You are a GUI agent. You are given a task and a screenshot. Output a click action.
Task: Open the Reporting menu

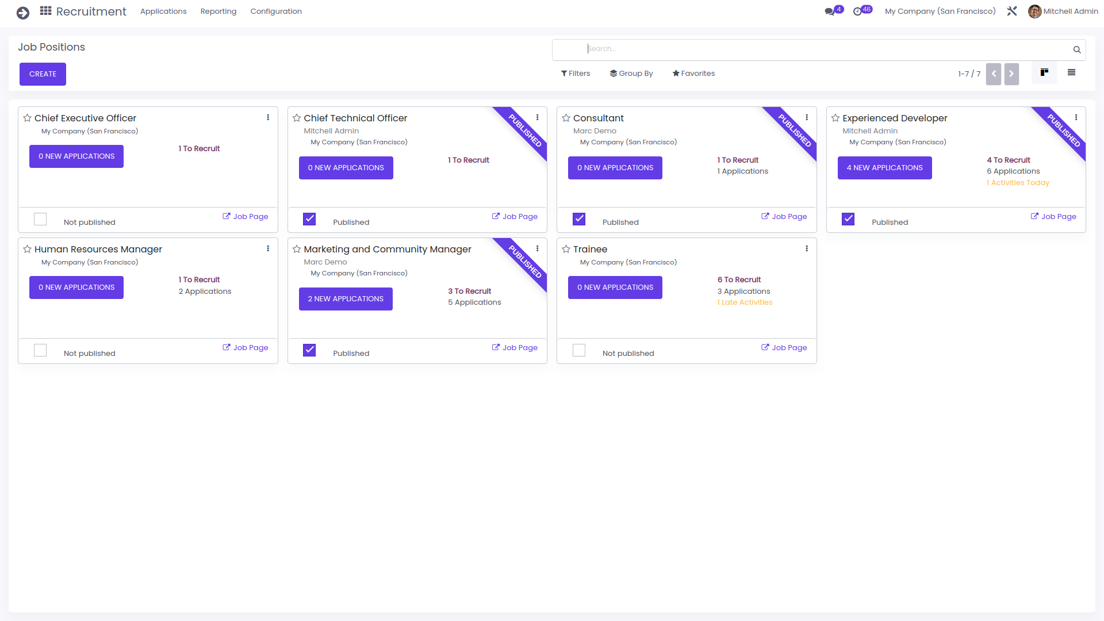218,11
